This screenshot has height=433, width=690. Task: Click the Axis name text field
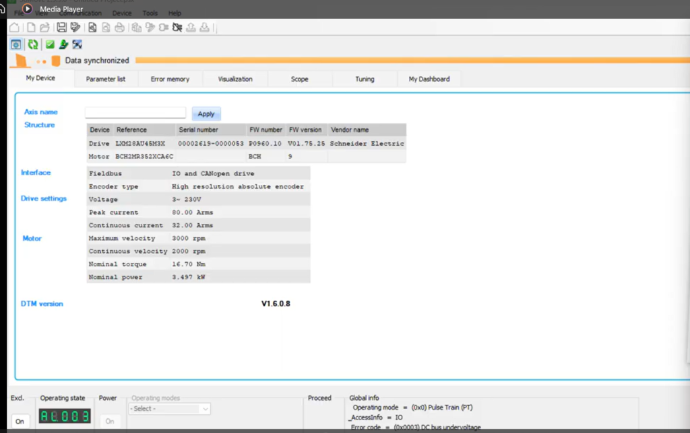tap(135, 113)
